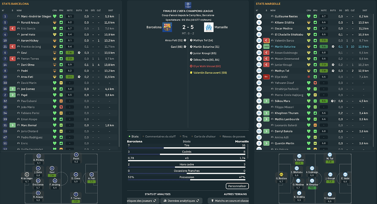This screenshot has height=204, width=377.
Task: Click the xG comparison bar
Action: (186, 161)
